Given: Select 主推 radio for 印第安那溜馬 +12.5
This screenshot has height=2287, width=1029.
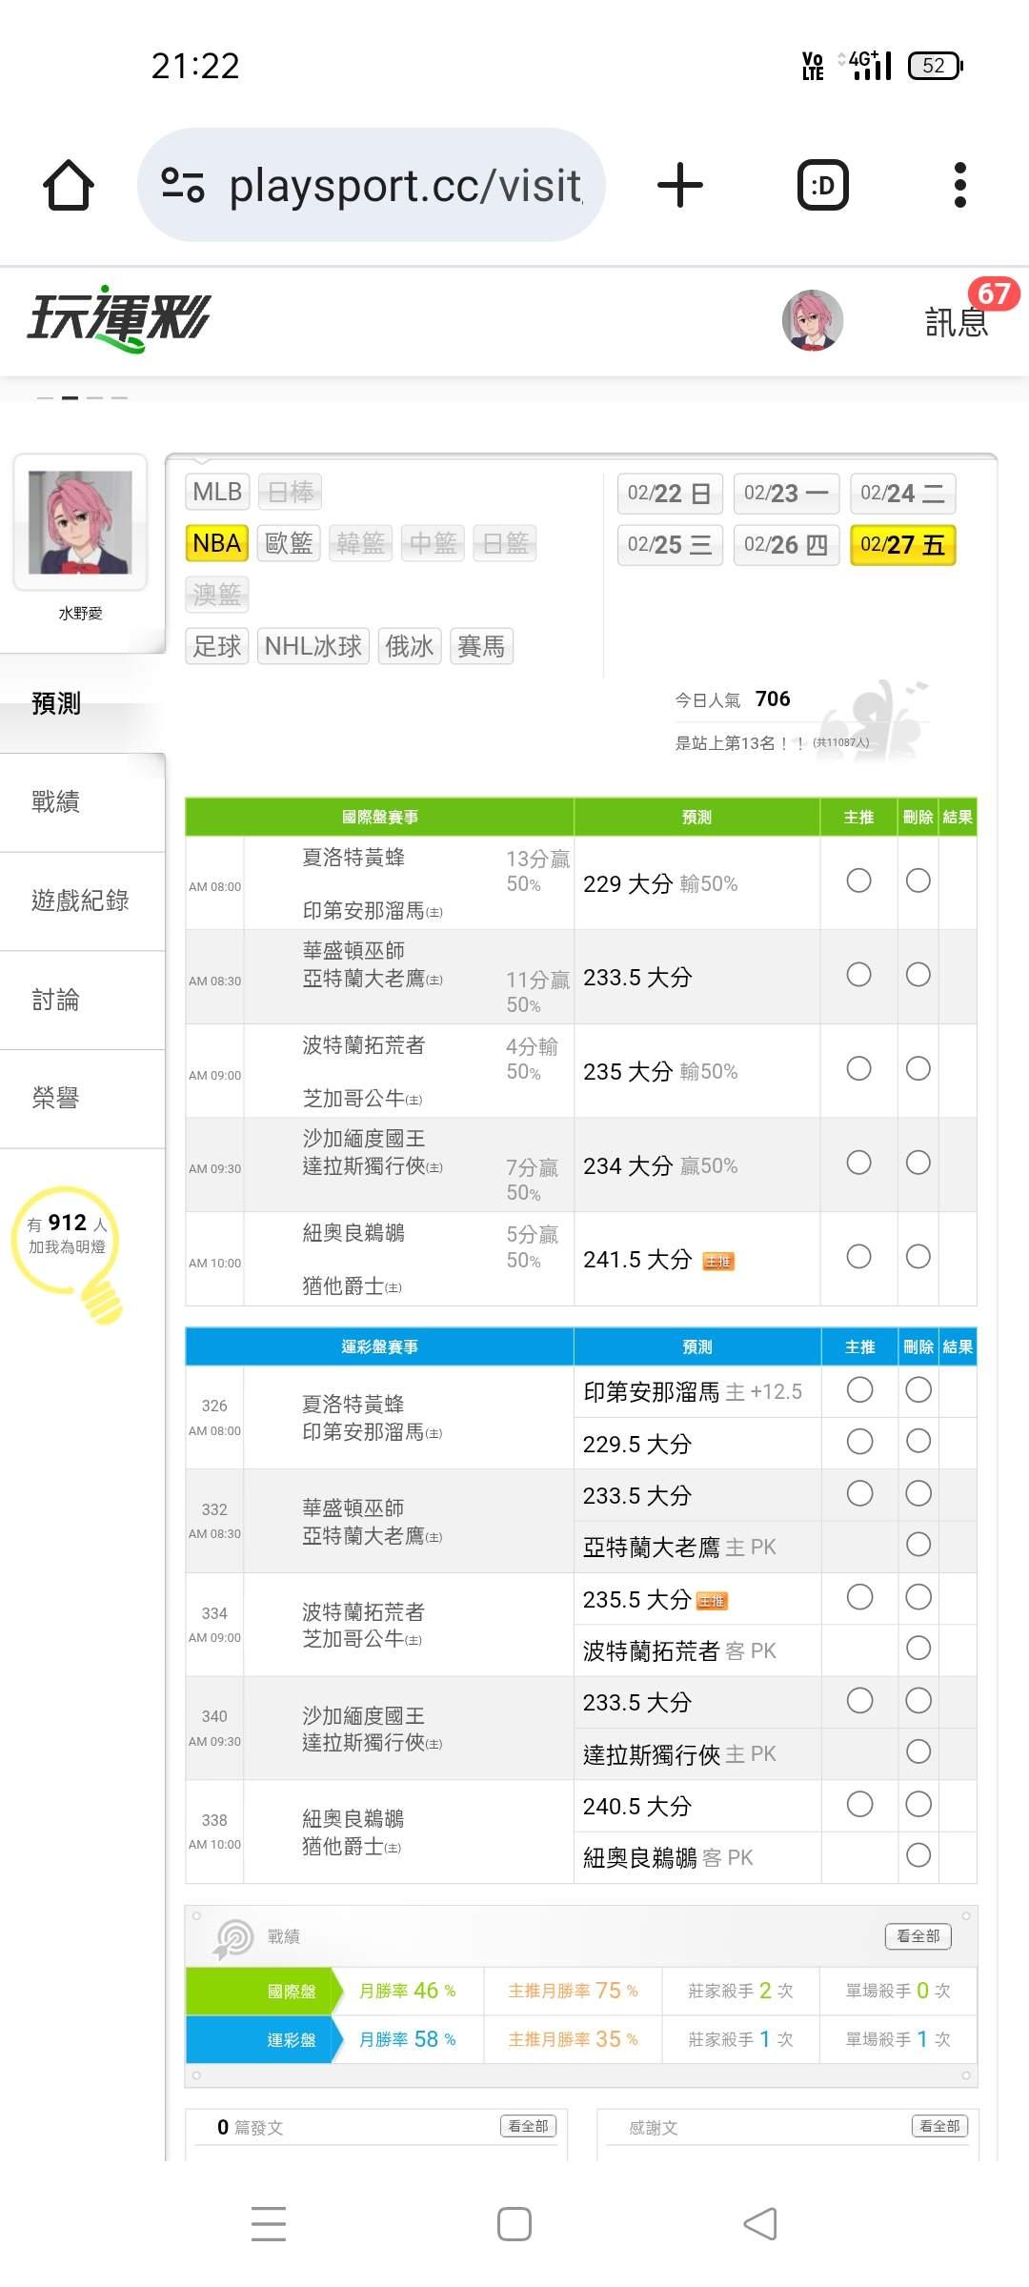Looking at the screenshot, I should [x=859, y=1390].
